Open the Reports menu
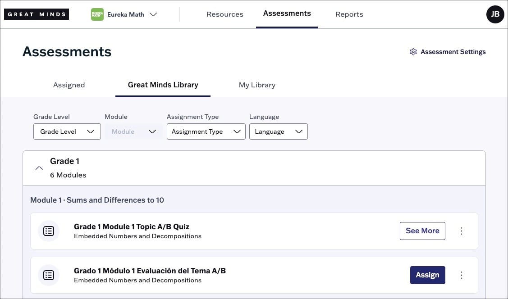The image size is (508, 299). coord(349,14)
